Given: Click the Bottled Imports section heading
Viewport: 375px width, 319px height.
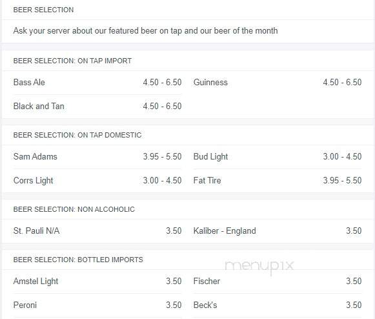Looking at the screenshot, I should point(78,260).
